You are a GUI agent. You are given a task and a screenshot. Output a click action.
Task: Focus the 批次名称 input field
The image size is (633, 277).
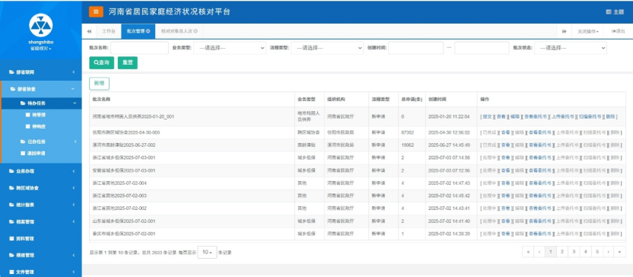click(x=139, y=48)
